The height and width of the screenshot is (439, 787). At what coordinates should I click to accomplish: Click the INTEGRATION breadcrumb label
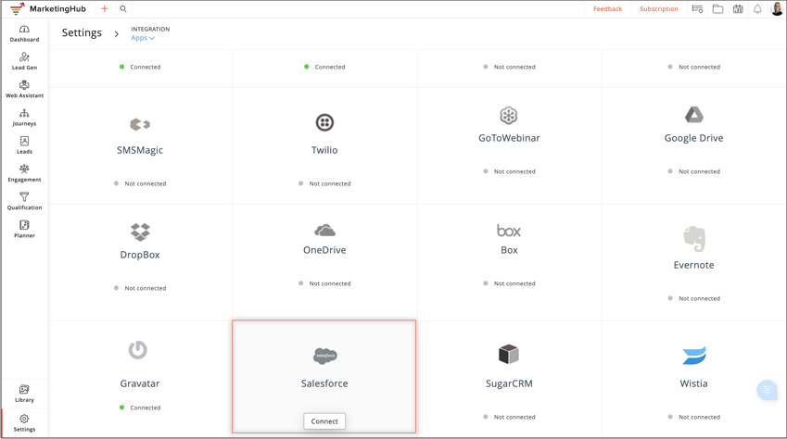click(x=150, y=29)
